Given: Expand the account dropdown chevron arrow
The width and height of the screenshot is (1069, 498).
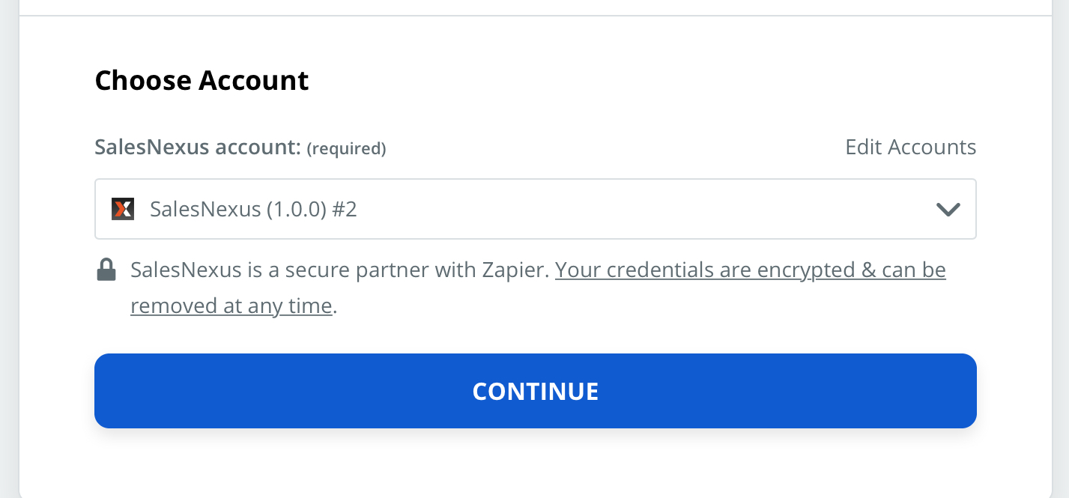Looking at the screenshot, I should click(x=948, y=210).
